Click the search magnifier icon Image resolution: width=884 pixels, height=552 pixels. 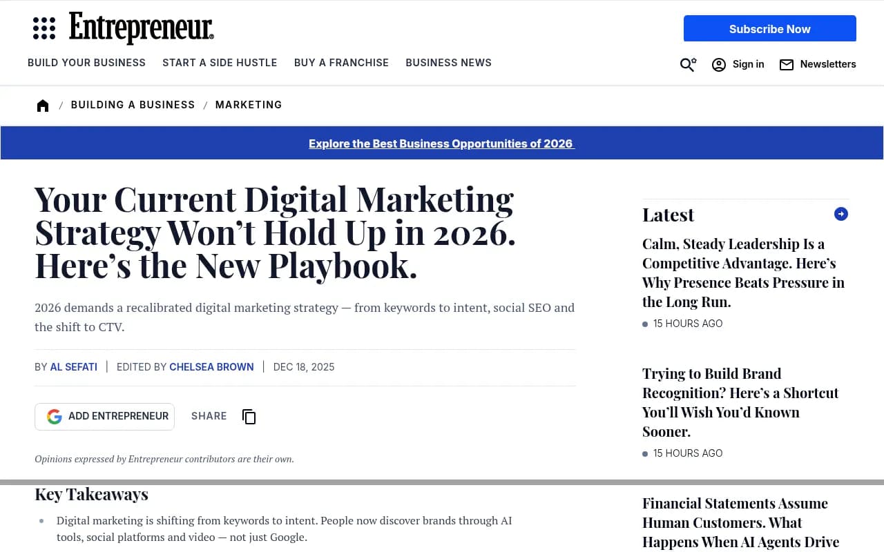687,64
